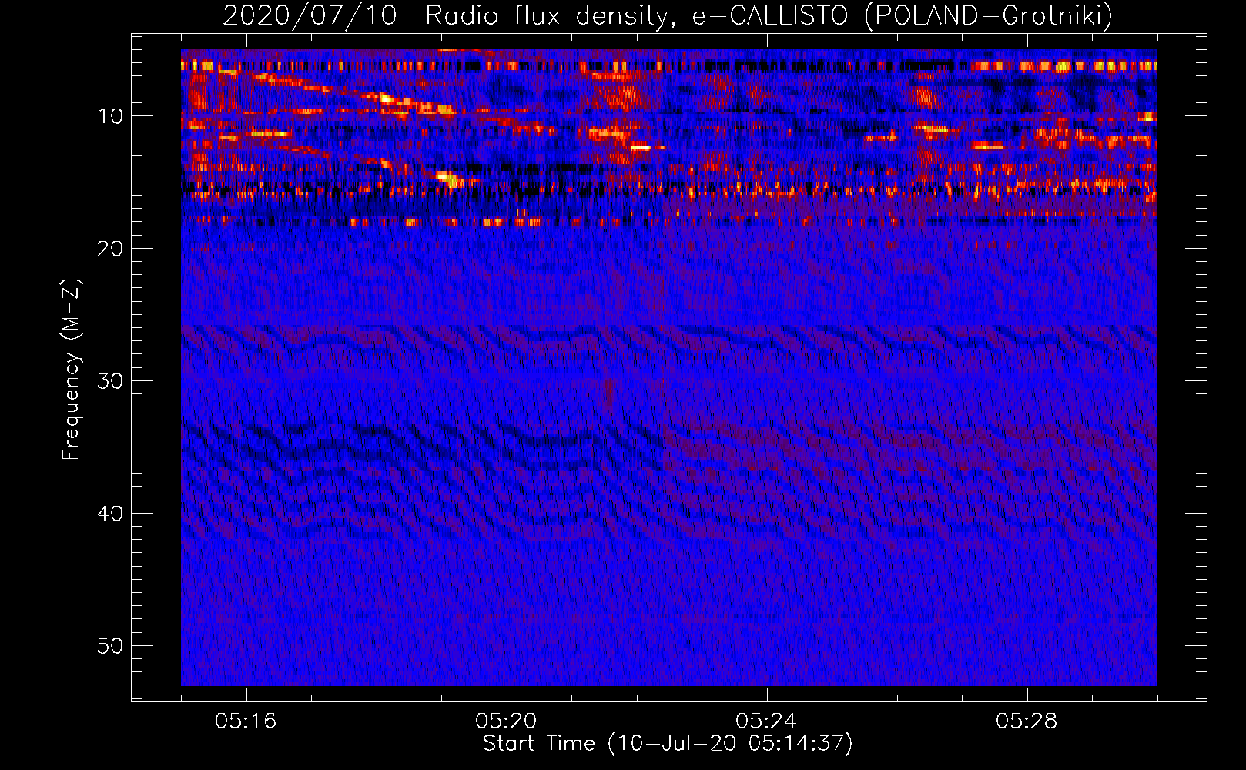Click the plot title mentioning e-CALLISTO POLAND-Grotniki
This screenshot has height=770, width=1246.
[668, 15]
